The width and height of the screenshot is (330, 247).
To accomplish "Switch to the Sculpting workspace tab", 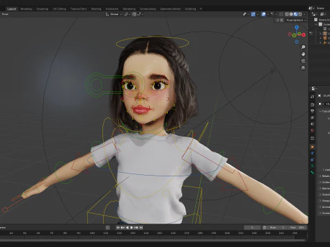I will point(43,9).
